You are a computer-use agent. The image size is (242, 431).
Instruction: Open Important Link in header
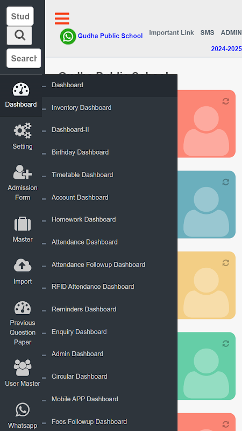pyautogui.click(x=172, y=33)
